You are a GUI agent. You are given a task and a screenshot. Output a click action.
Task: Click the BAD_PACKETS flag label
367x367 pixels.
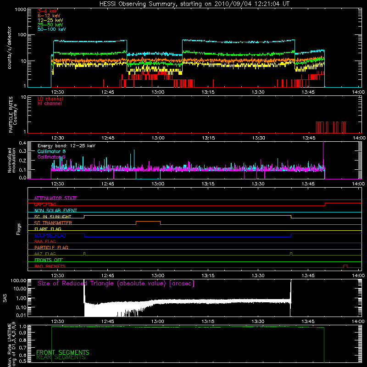pos(50,266)
